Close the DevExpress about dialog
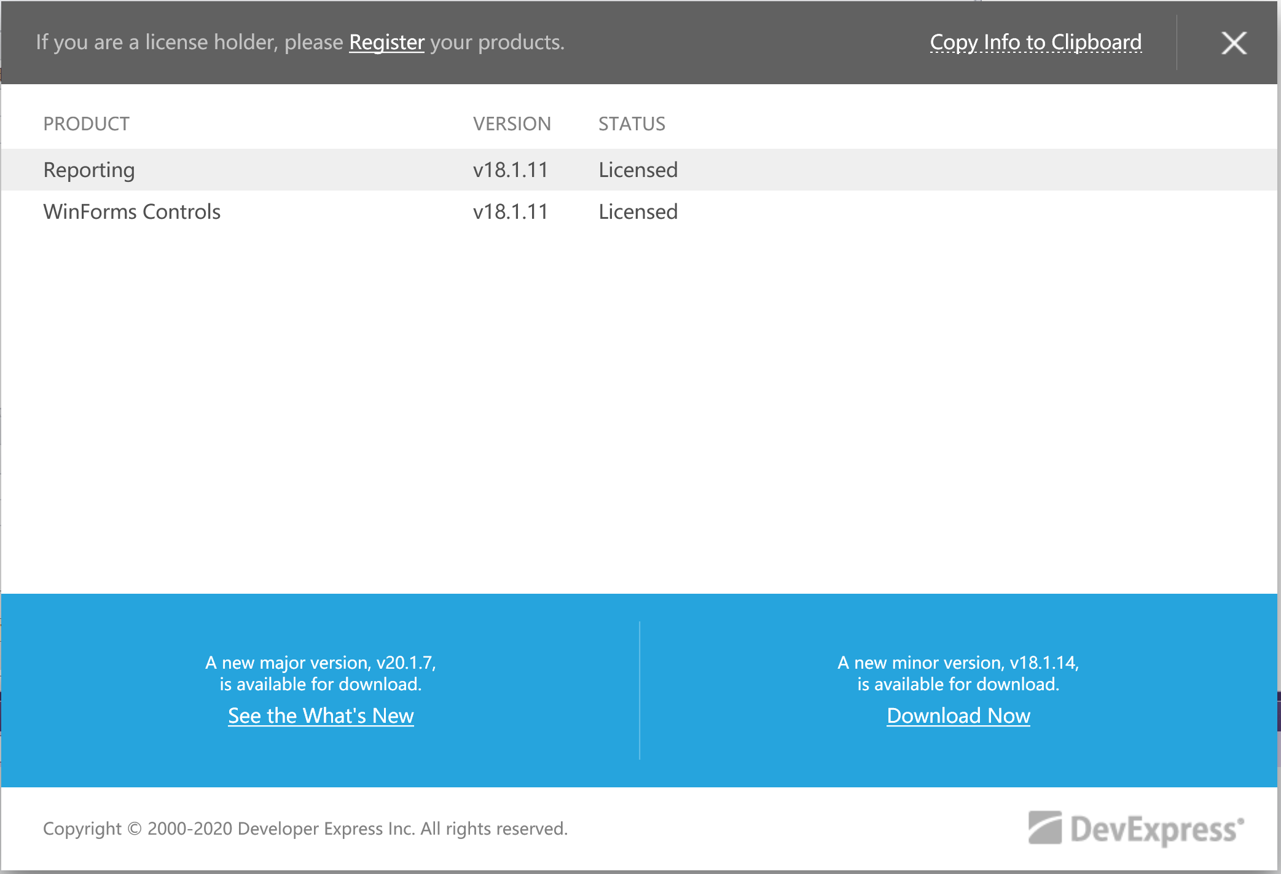1281x874 pixels. 1234,43
